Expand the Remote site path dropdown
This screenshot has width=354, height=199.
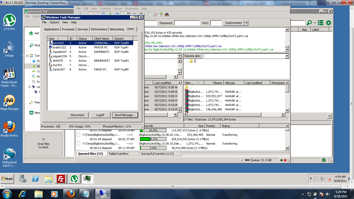point(287,56)
